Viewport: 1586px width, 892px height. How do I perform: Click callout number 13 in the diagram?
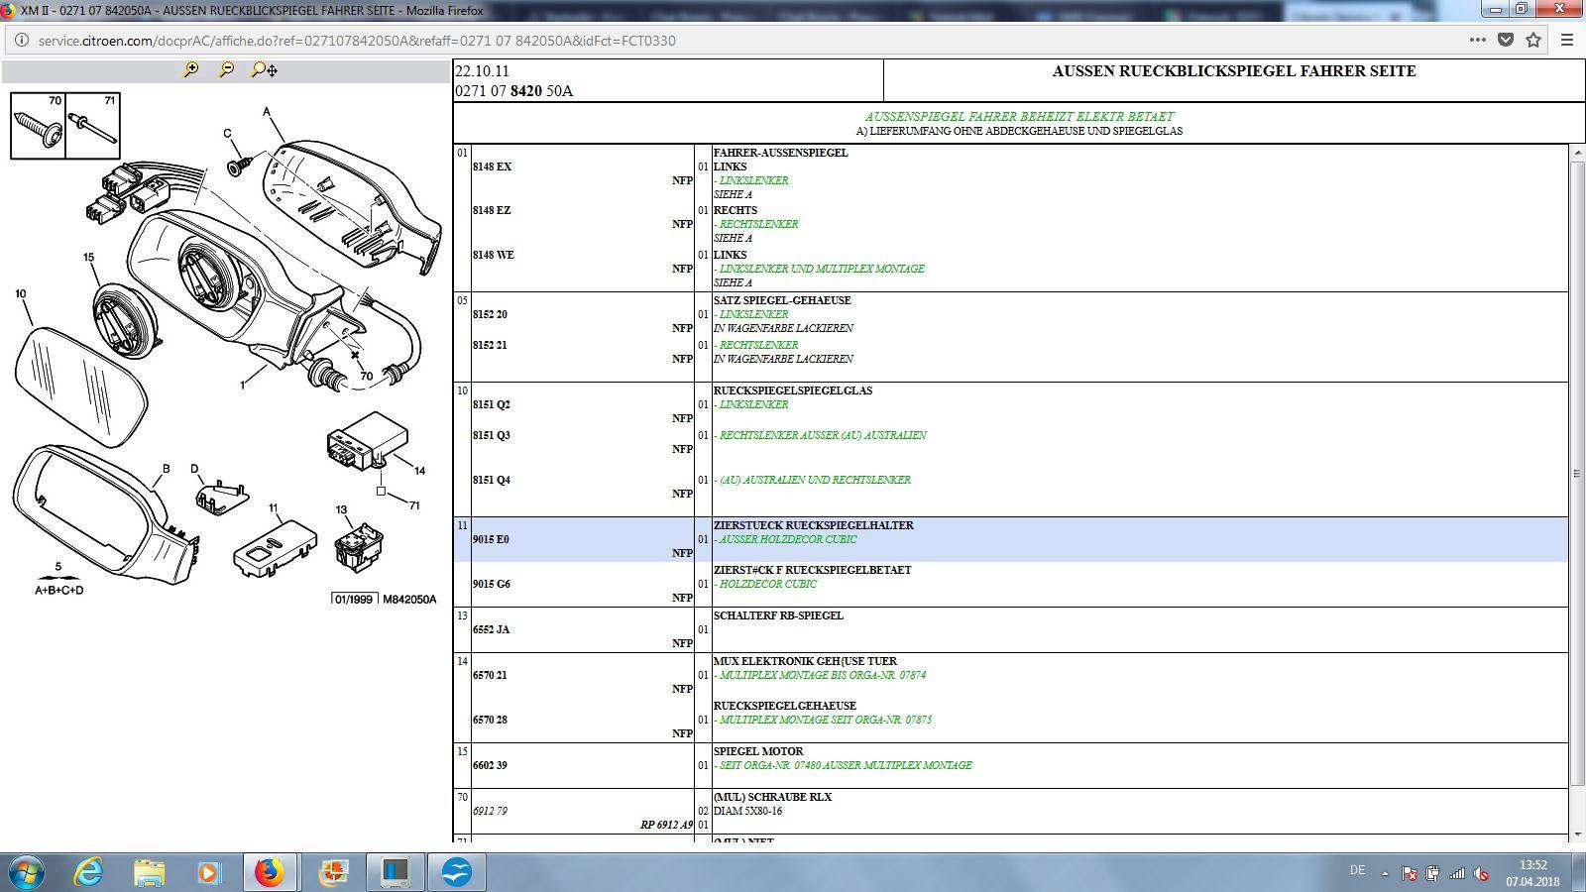pos(341,510)
